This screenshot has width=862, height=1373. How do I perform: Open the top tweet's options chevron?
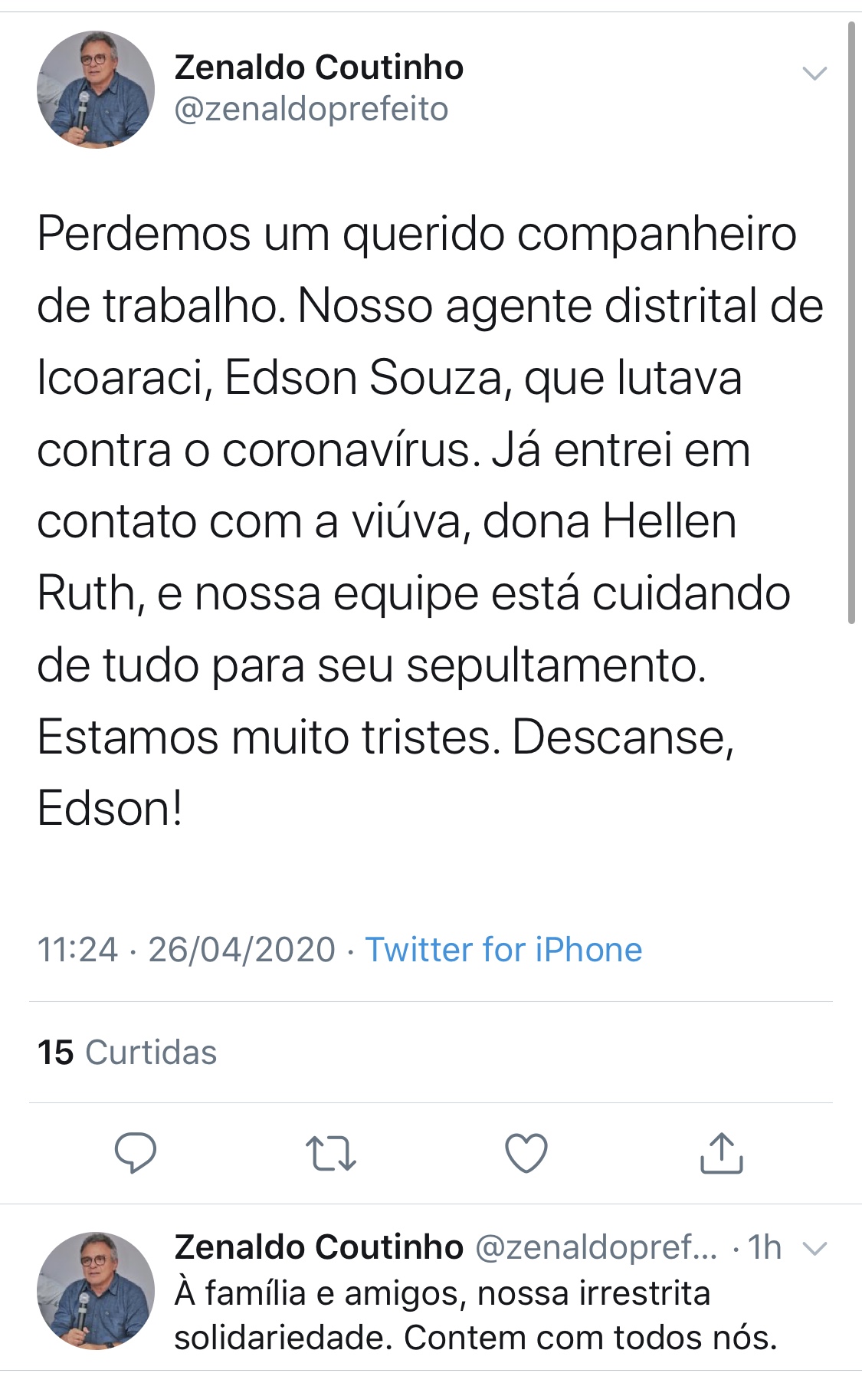click(x=814, y=74)
